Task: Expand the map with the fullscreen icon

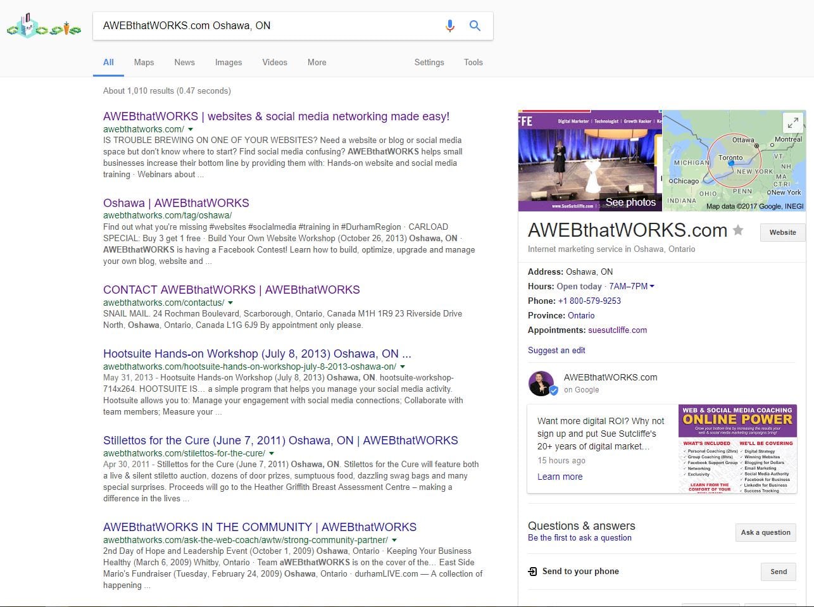Action: [x=792, y=123]
